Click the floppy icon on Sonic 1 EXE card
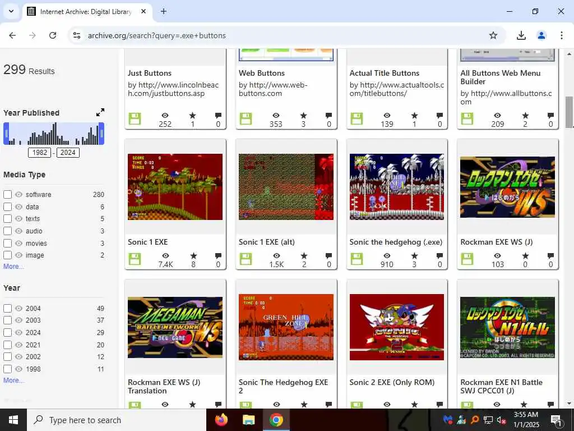The height and width of the screenshot is (431, 574). (x=135, y=259)
